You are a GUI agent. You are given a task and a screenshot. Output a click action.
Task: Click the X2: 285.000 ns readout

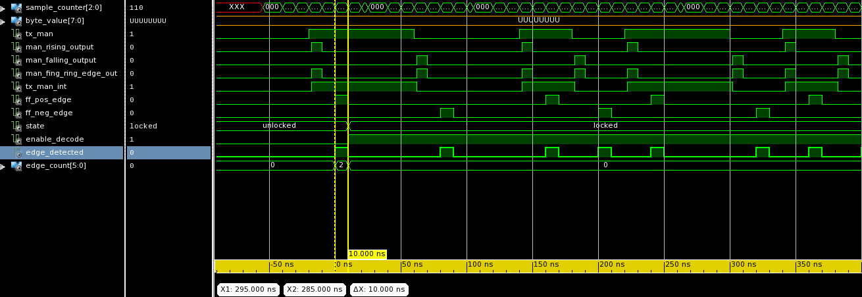[315, 289]
